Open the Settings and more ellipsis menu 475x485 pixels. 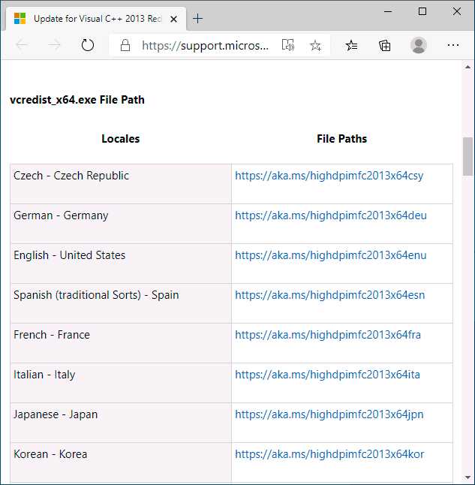point(453,45)
